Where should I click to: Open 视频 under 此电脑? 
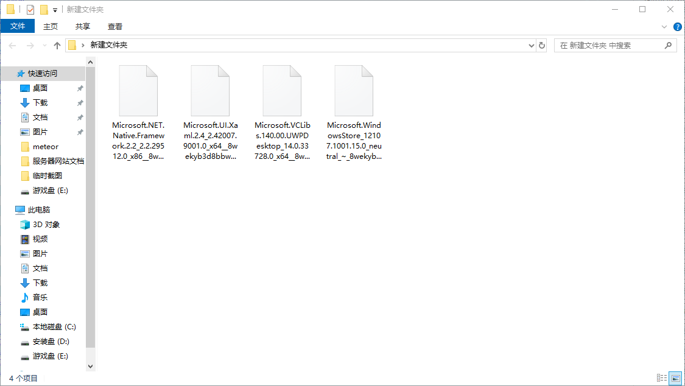point(40,239)
